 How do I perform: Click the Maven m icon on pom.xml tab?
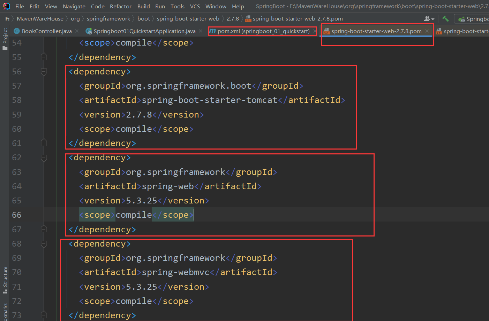(212, 31)
